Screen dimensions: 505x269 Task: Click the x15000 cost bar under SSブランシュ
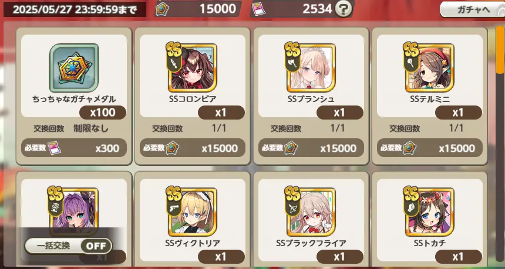(311, 148)
